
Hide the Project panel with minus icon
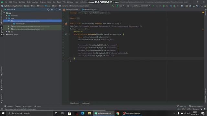[x=60, y=10]
